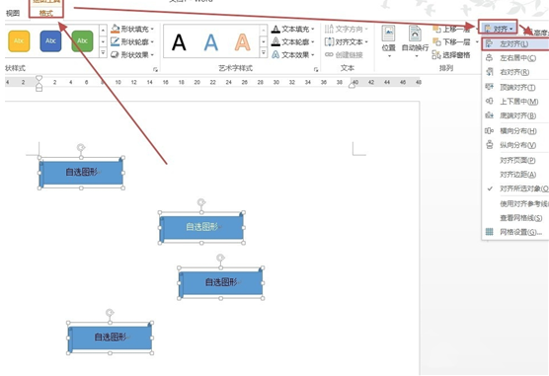Open the 下移一层 dropdown arrow
The image size is (549, 376).
pos(477,42)
